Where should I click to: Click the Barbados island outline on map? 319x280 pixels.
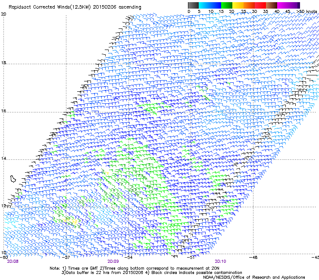tap(13, 179)
